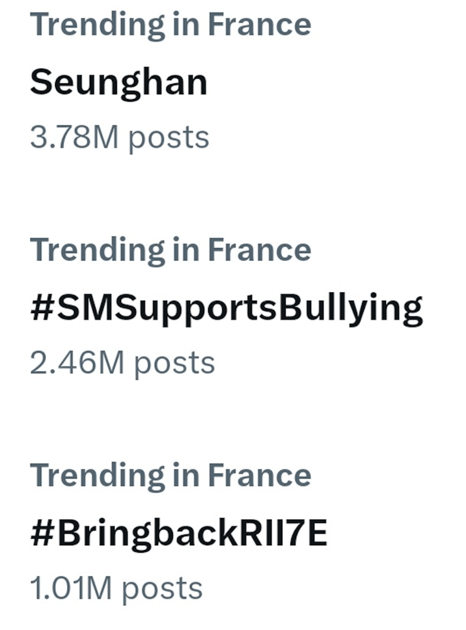
Task: Click the 1.01M posts count
Action: tap(116, 588)
